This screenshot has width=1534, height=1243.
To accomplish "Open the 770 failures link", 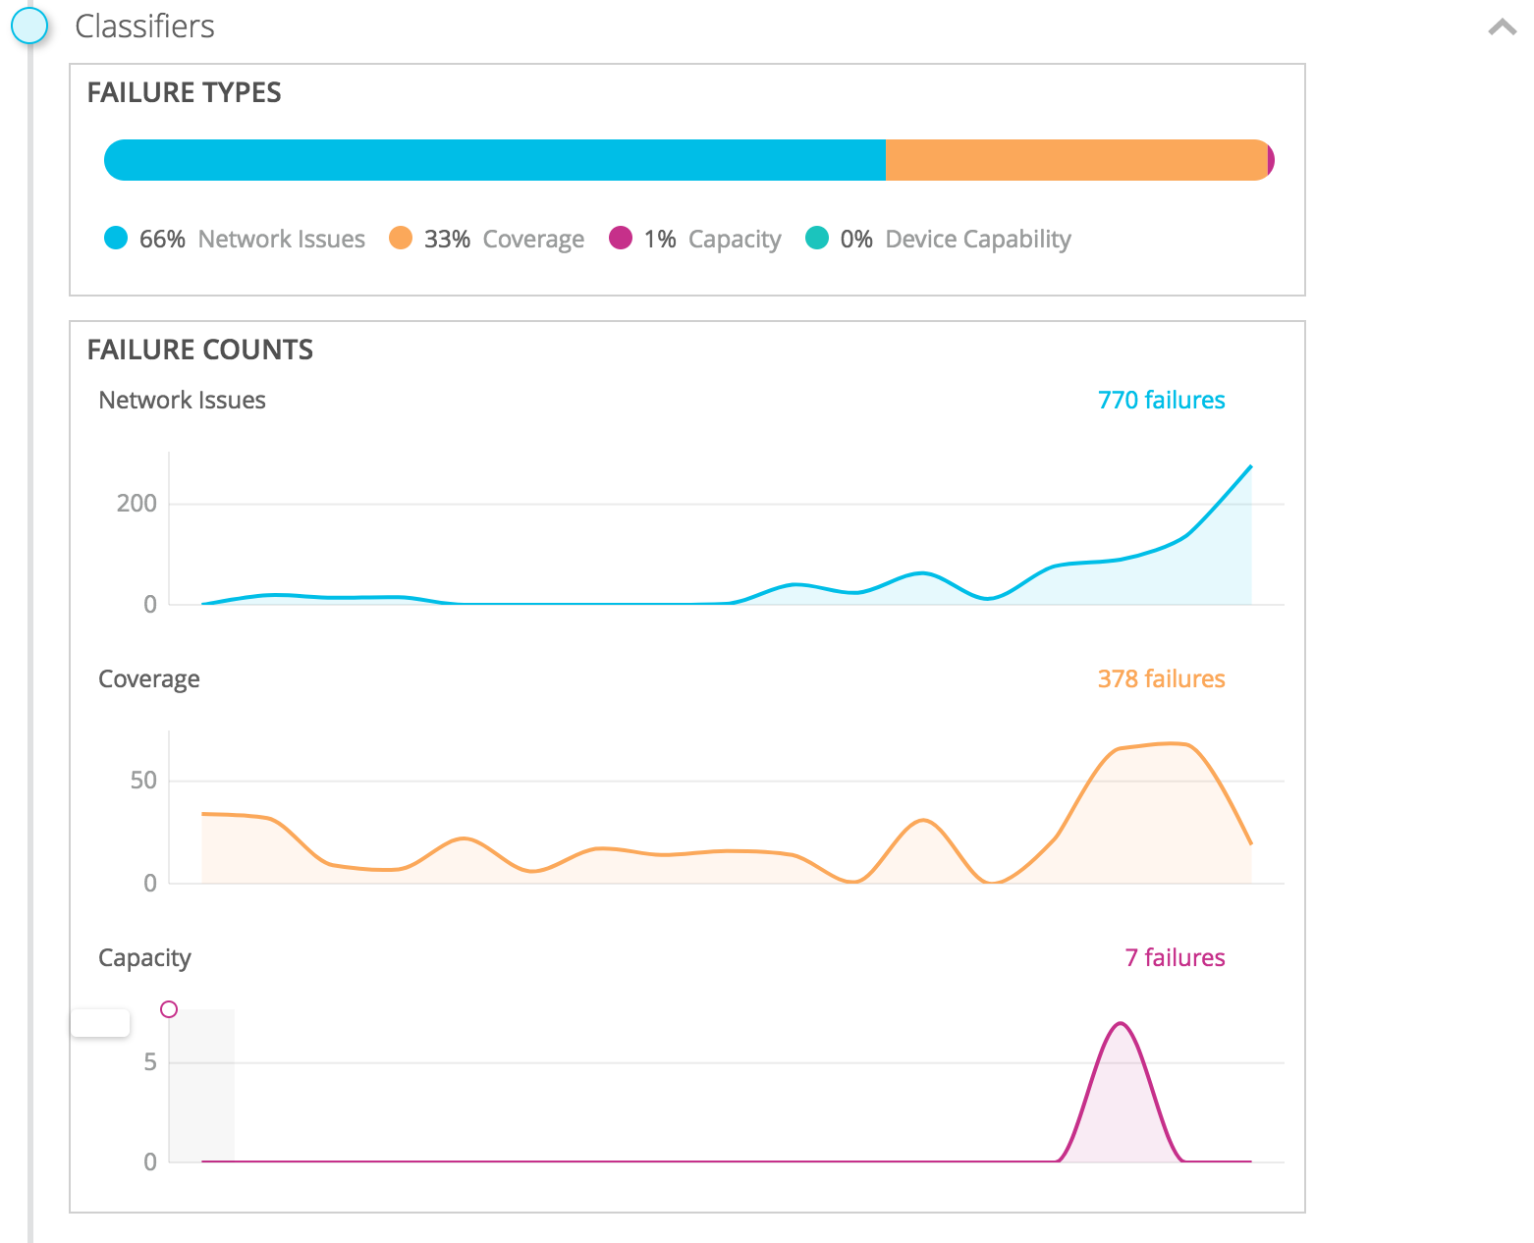I will [1161, 401].
